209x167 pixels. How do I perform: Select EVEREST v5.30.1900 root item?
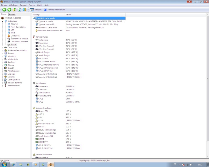click(13, 18)
